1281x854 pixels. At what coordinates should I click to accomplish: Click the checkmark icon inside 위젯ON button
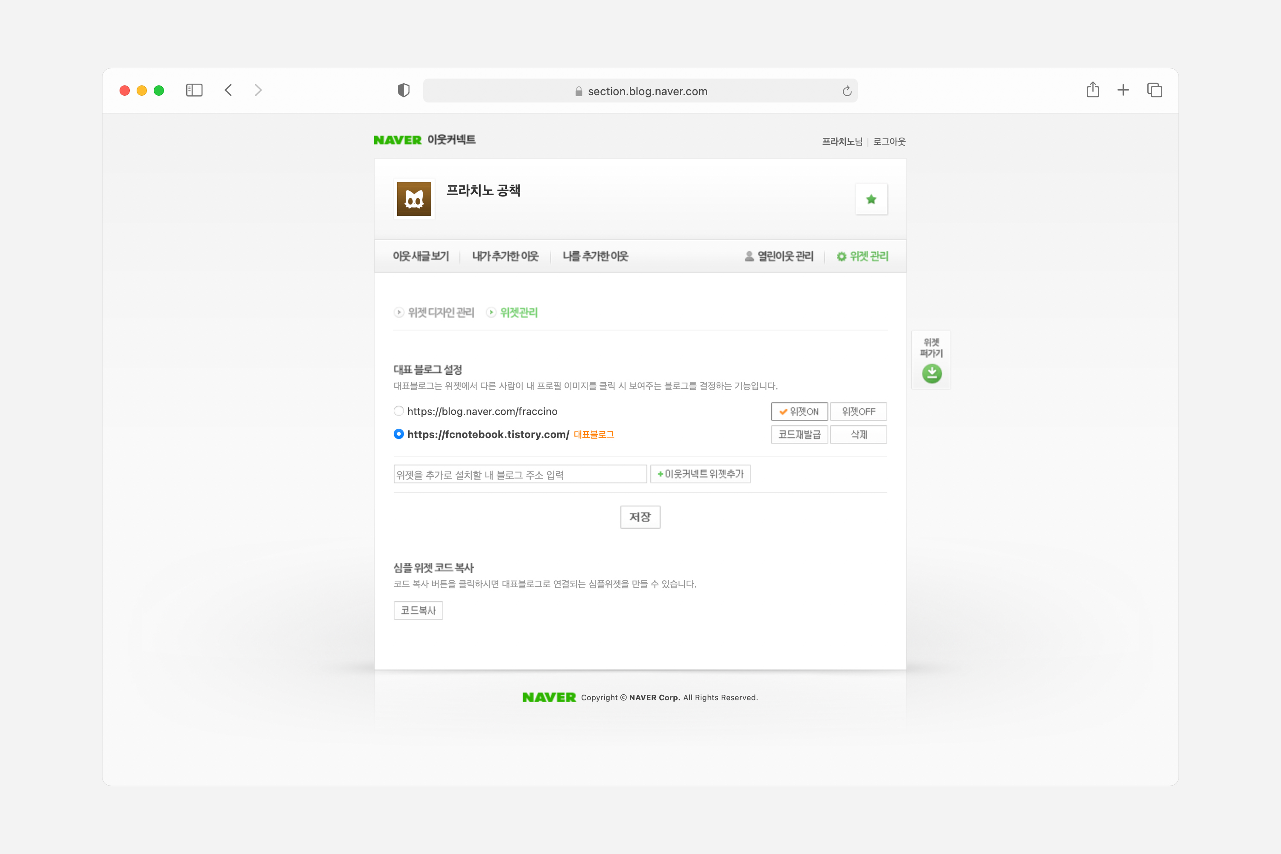point(783,412)
